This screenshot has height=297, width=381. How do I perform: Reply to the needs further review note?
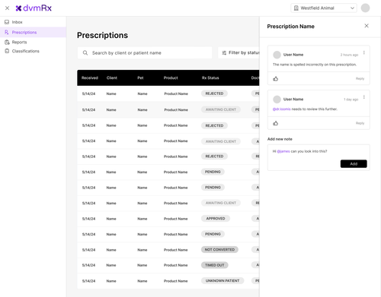pos(360,123)
